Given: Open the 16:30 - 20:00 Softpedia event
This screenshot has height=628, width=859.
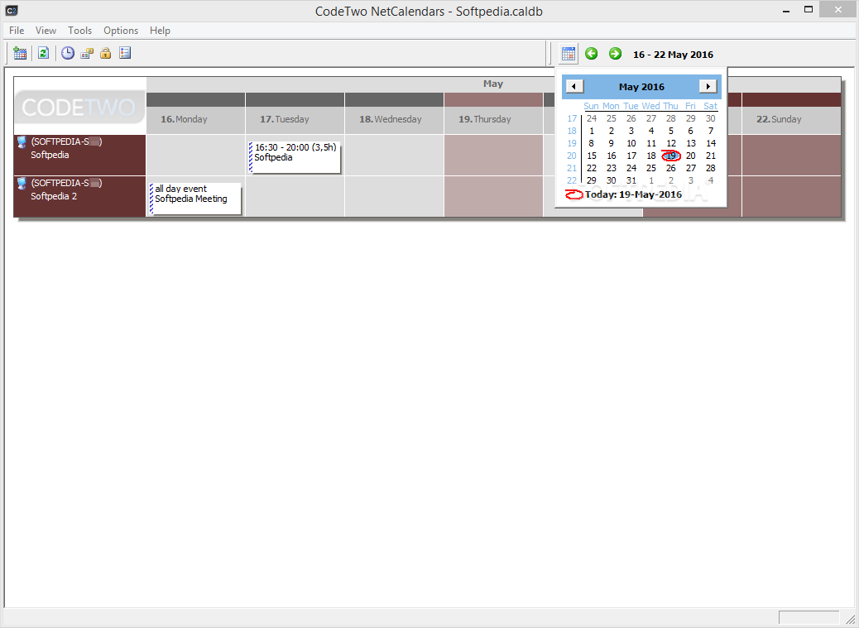Looking at the screenshot, I should click(x=295, y=157).
